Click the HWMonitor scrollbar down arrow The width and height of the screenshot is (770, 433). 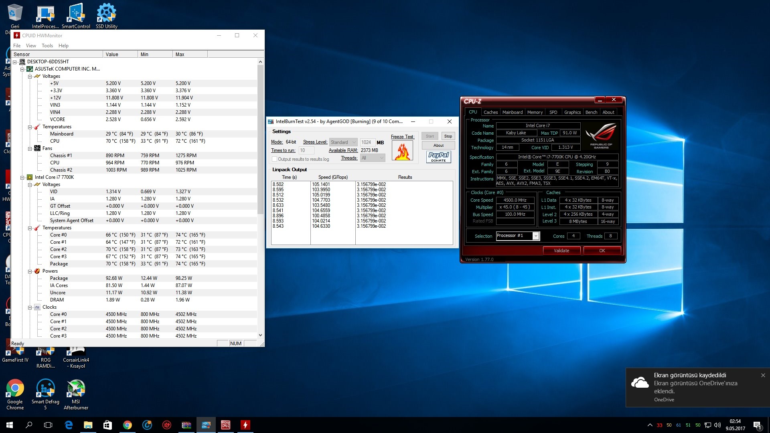pyautogui.click(x=260, y=335)
